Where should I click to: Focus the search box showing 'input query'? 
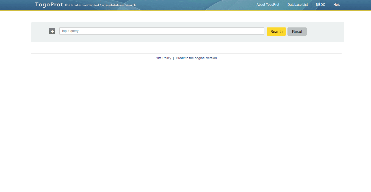tap(162, 31)
